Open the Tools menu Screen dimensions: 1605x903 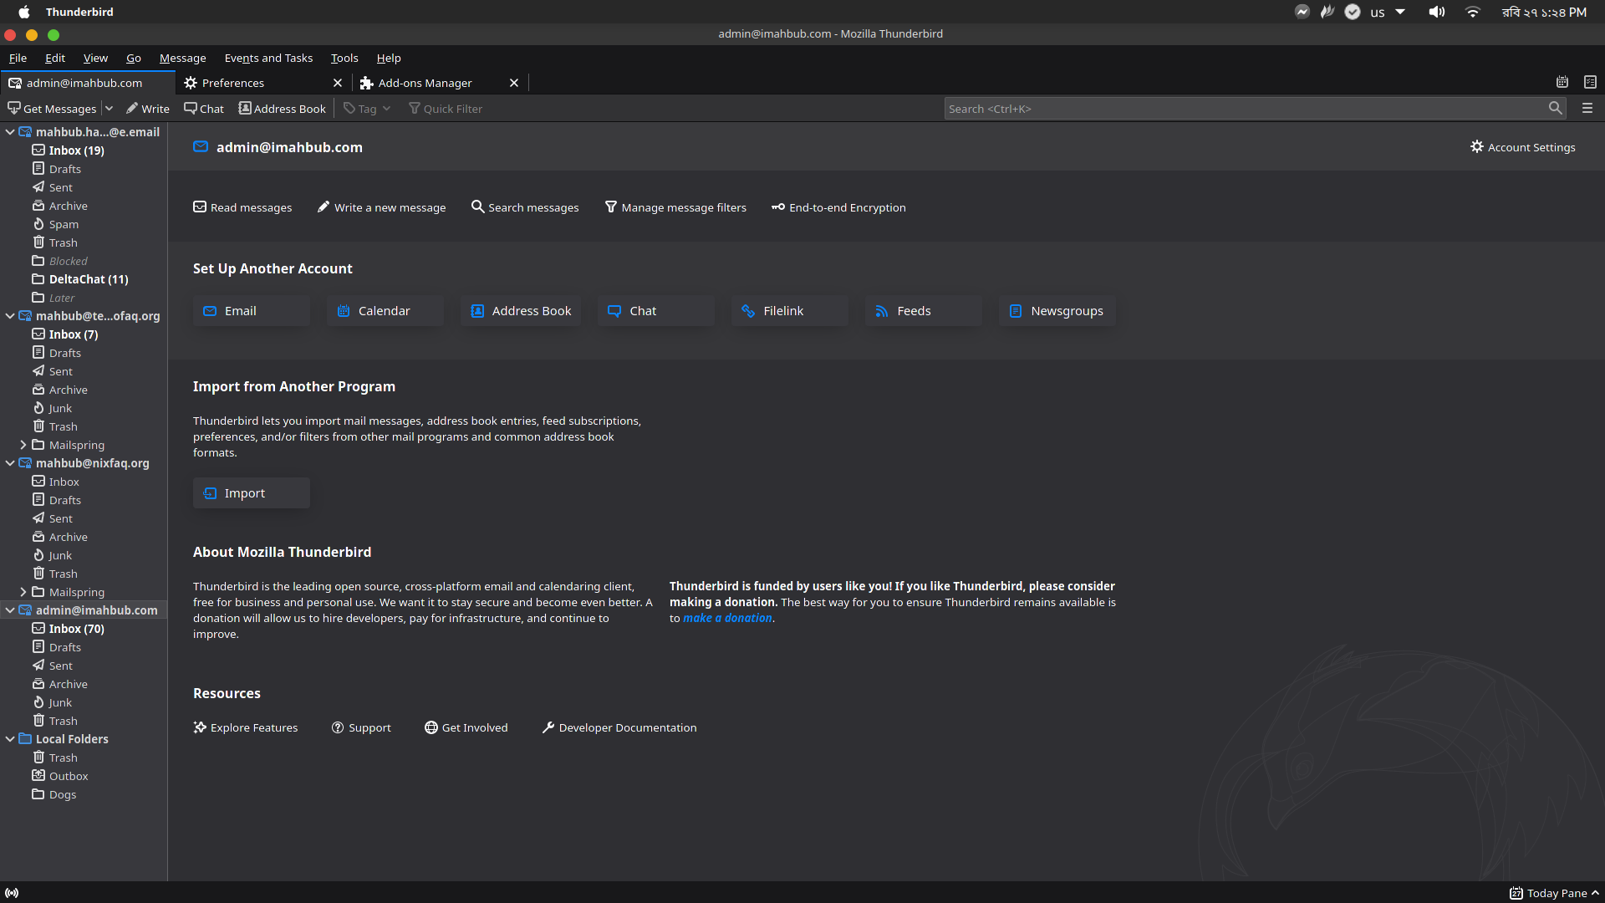[x=344, y=58]
